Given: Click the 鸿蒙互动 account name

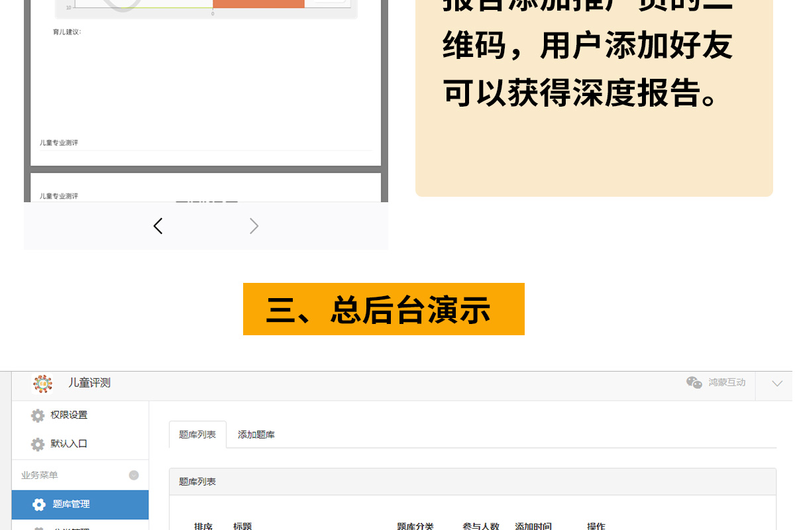Looking at the screenshot, I should (x=727, y=382).
